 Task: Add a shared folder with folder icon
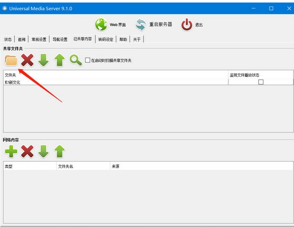pyautogui.click(x=11, y=60)
